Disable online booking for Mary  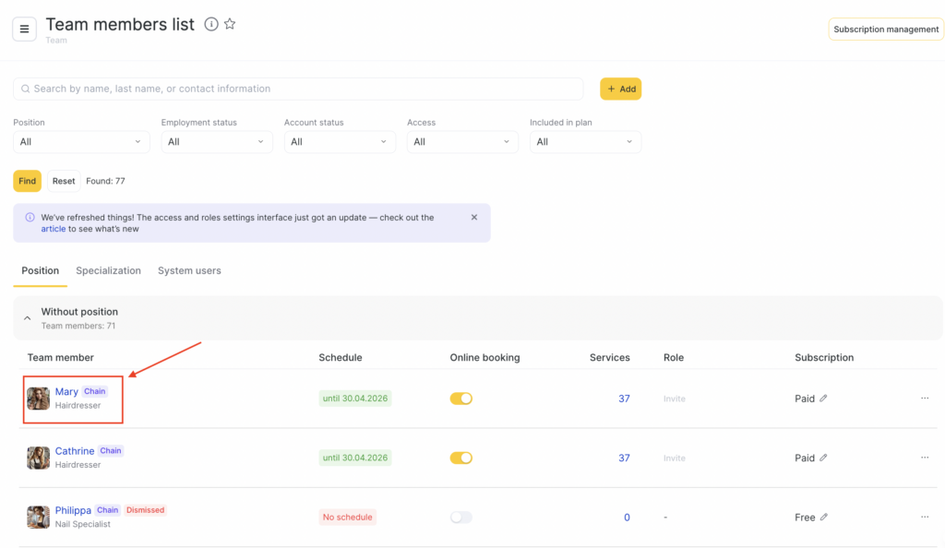(461, 399)
